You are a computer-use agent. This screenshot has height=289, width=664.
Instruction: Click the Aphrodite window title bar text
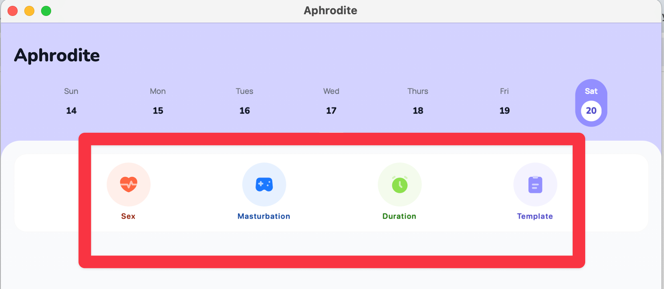tap(330, 10)
